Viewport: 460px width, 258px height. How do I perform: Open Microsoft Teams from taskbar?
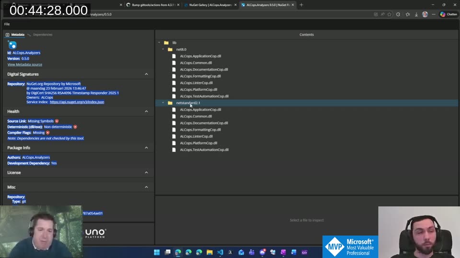click(x=252, y=252)
